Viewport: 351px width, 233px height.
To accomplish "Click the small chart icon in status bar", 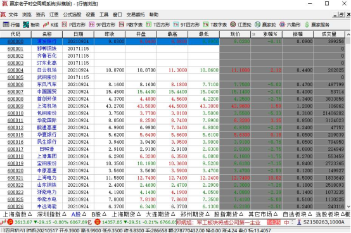I will point(3,222).
